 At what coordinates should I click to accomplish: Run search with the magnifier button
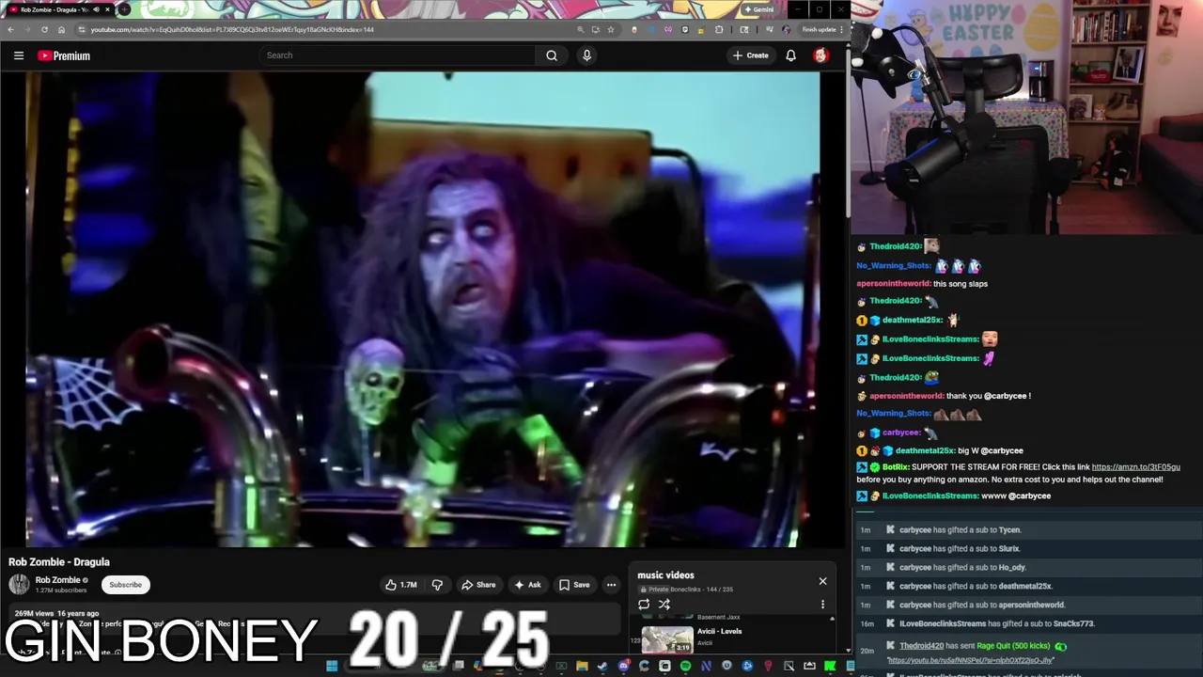(552, 55)
